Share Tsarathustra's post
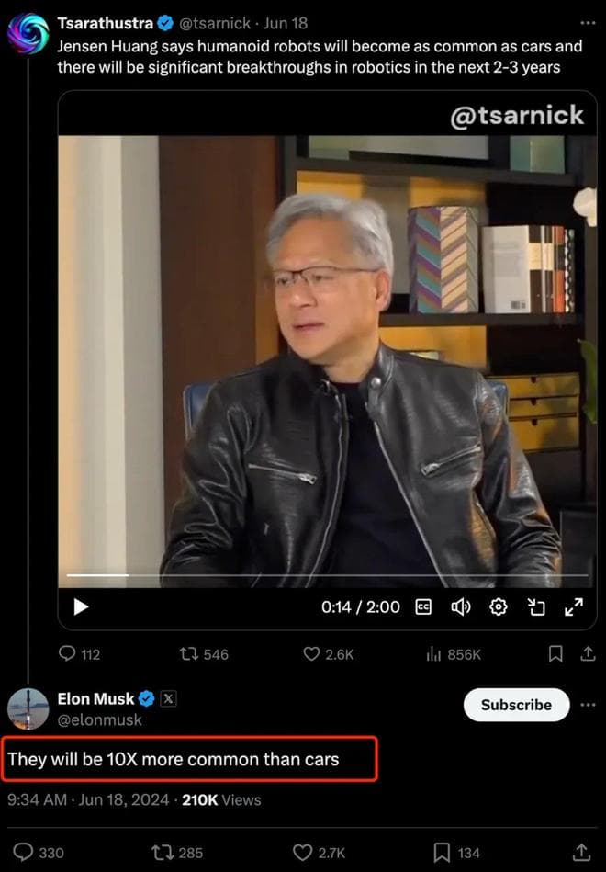Screen dimensions: 606x872 pos(588,654)
